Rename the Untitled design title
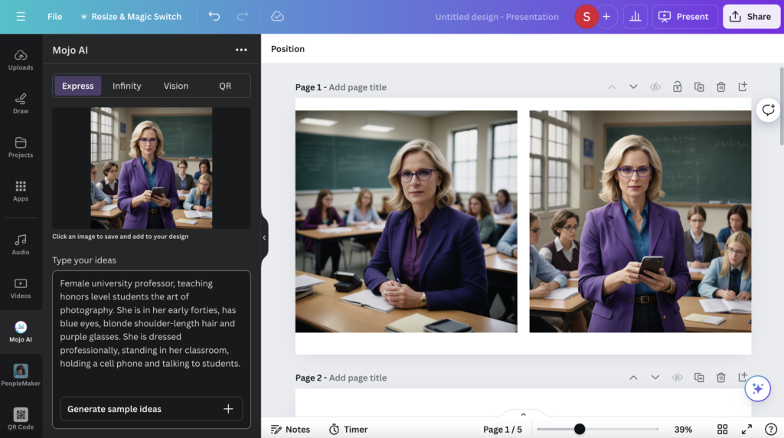The width and height of the screenshot is (784, 438). (x=496, y=17)
